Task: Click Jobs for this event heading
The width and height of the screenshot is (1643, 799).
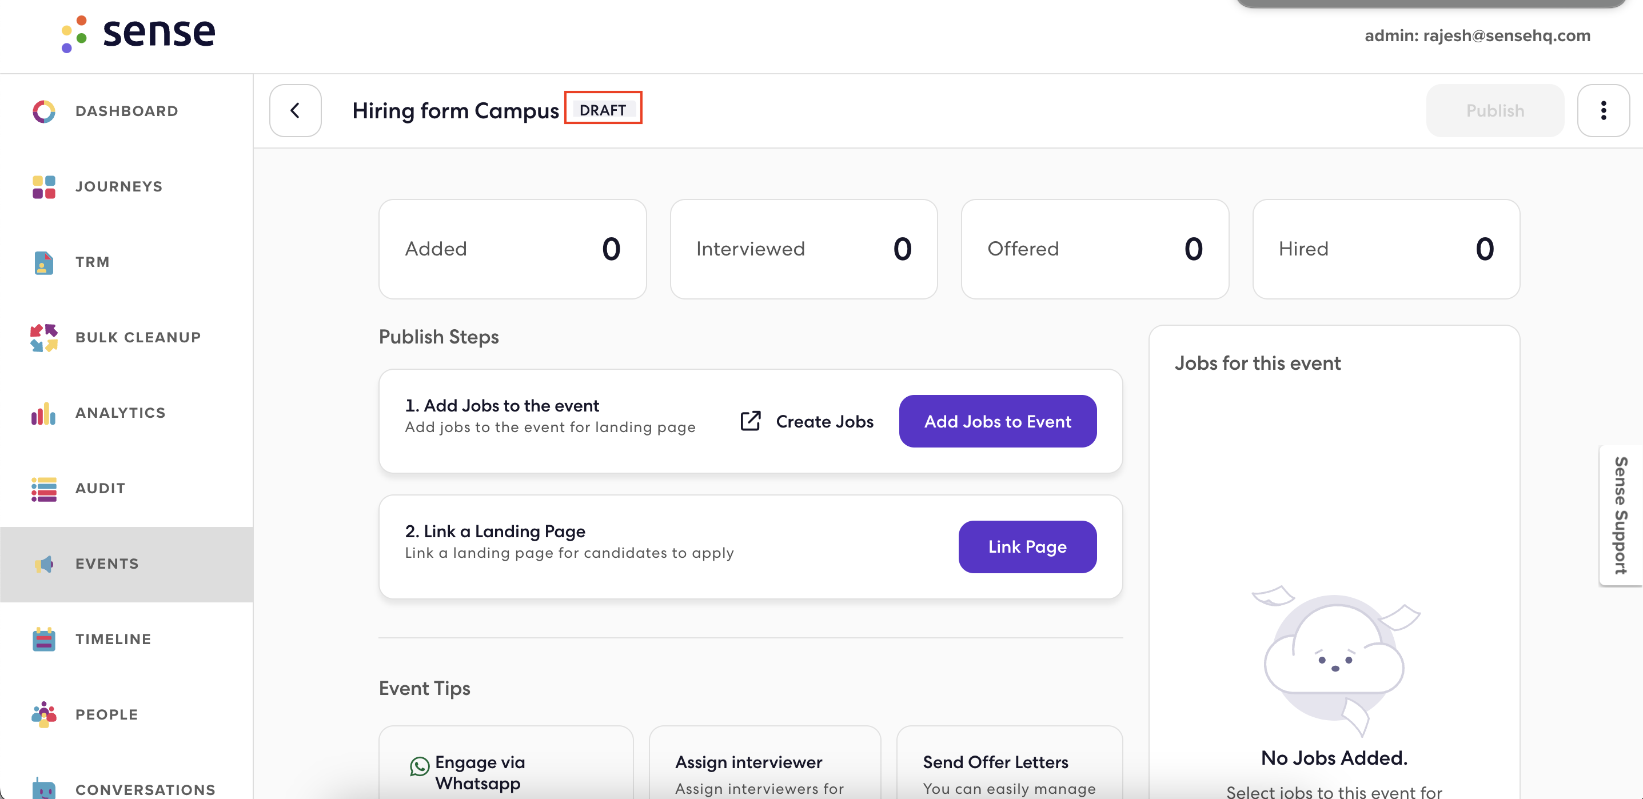Action: [1257, 363]
